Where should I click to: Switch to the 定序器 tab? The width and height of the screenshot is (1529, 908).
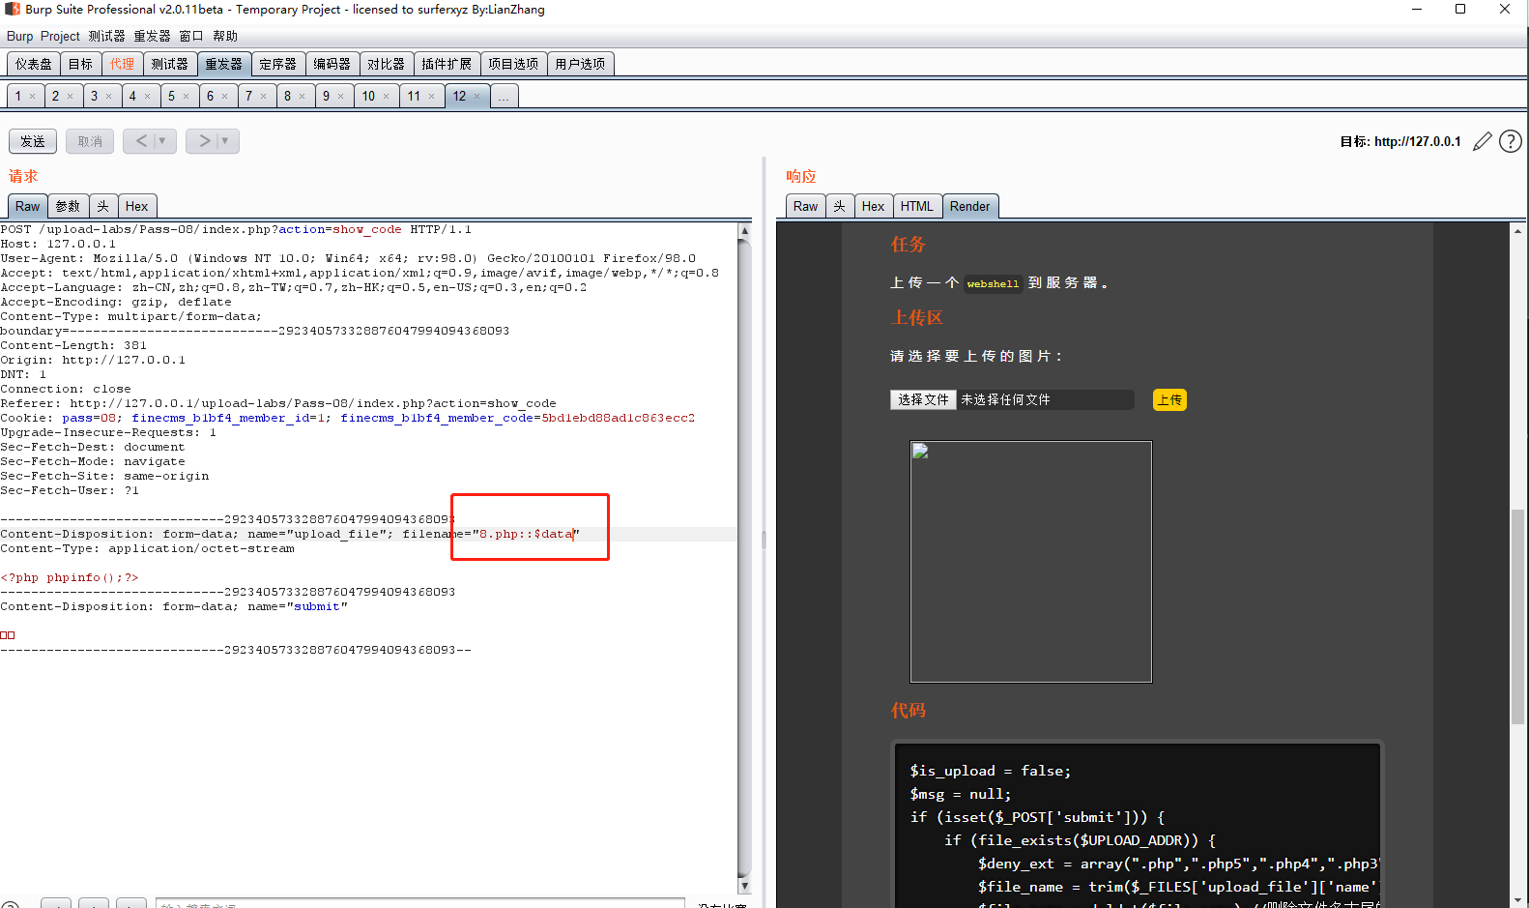pyautogui.click(x=278, y=64)
